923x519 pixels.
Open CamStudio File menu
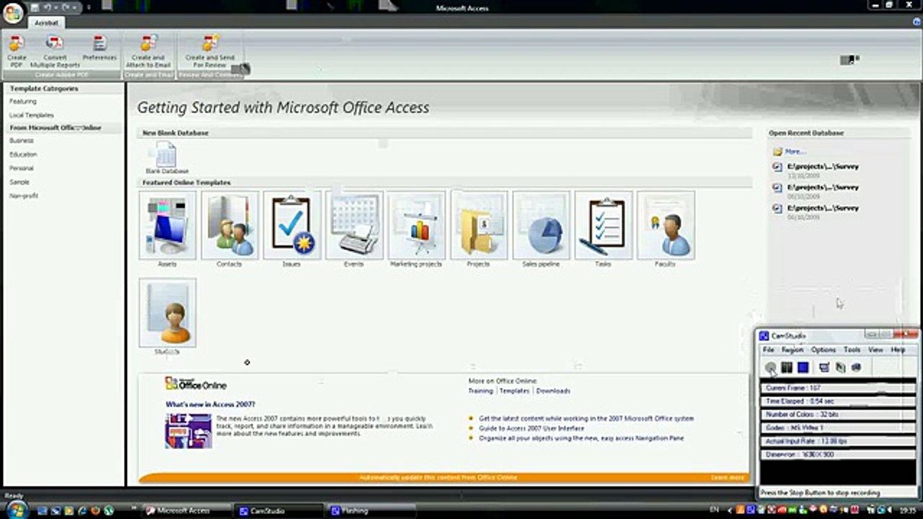[x=769, y=350]
